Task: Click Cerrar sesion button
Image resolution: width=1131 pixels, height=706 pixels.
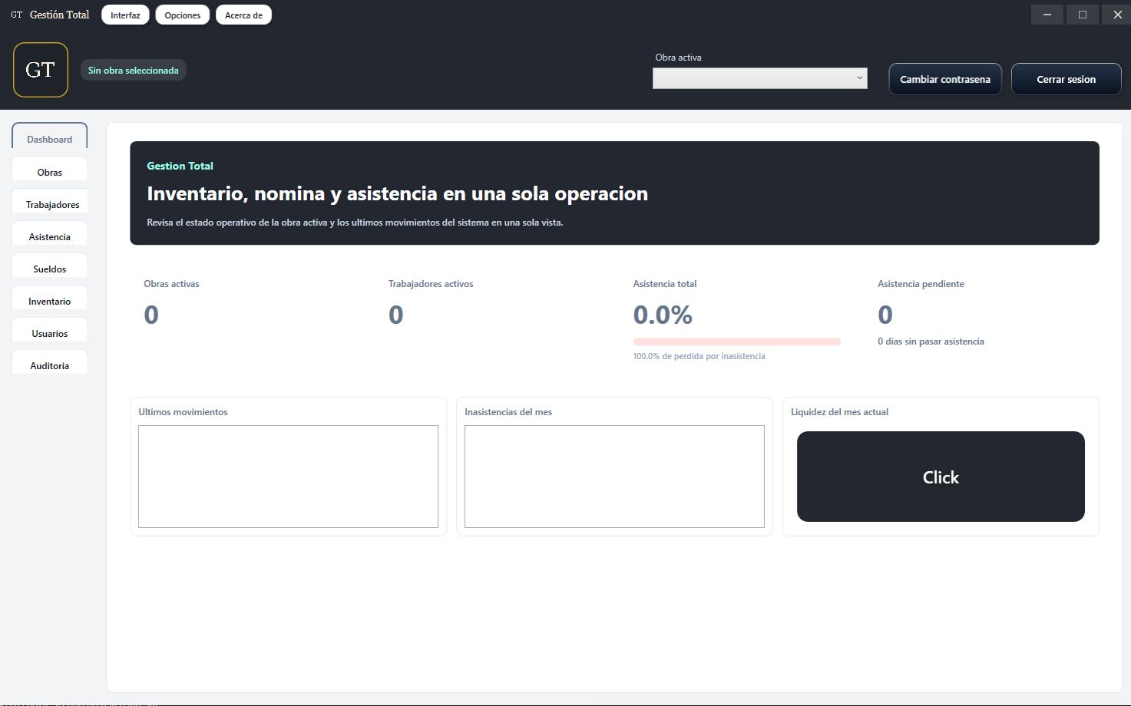Action: click(x=1067, y=79)
